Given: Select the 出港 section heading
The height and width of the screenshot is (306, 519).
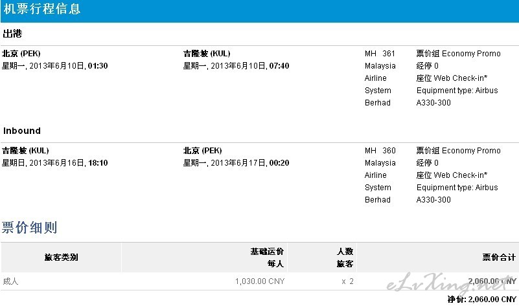Looking at the screenshot, I should (12, 34).
